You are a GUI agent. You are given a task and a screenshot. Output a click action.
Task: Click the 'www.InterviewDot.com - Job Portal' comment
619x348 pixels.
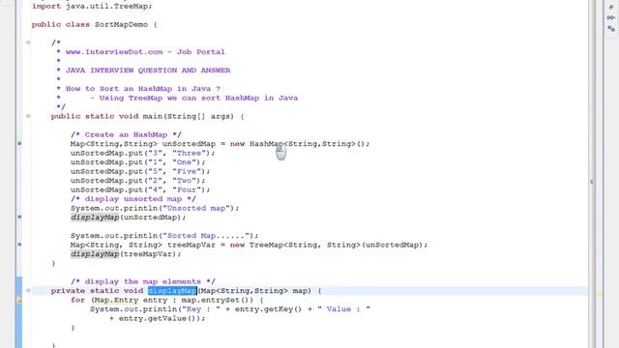pos(145,52)
